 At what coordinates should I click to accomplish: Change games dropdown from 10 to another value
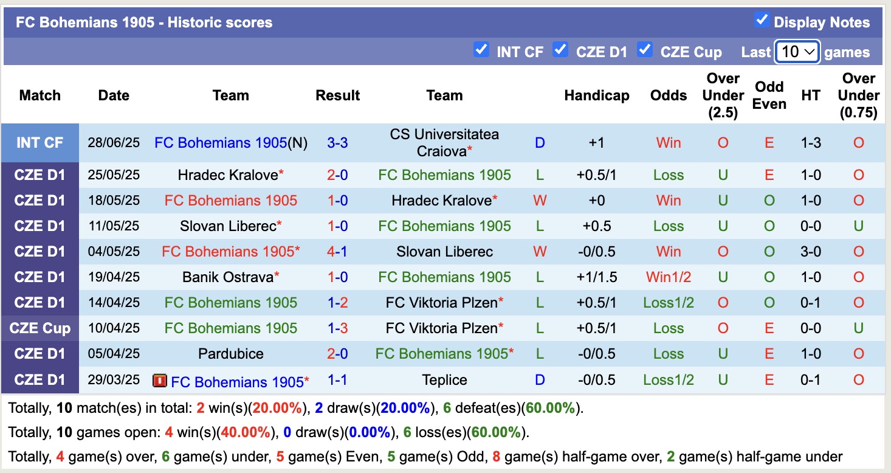click(x=797, y=52)
